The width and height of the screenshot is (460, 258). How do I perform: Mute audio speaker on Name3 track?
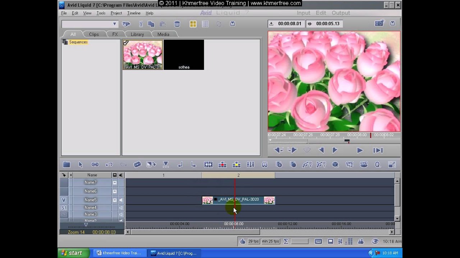121,215
